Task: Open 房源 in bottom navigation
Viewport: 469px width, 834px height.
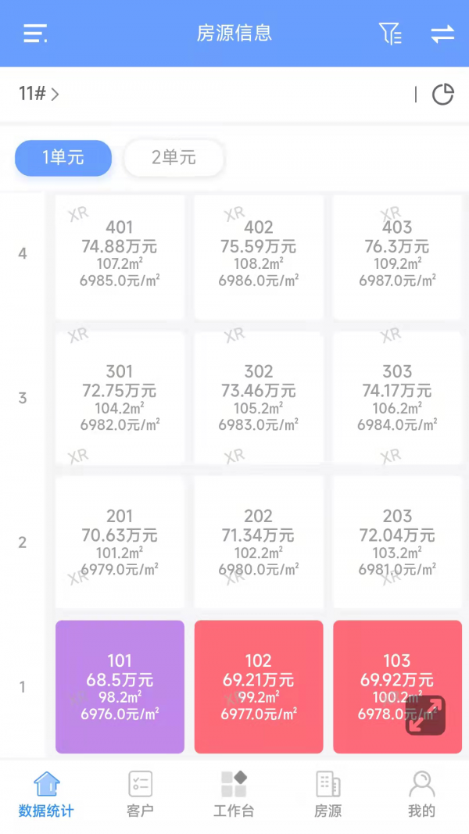Action: click(328, 793)
